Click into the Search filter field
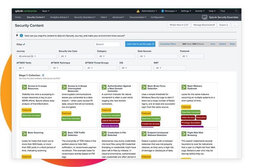 107,44
